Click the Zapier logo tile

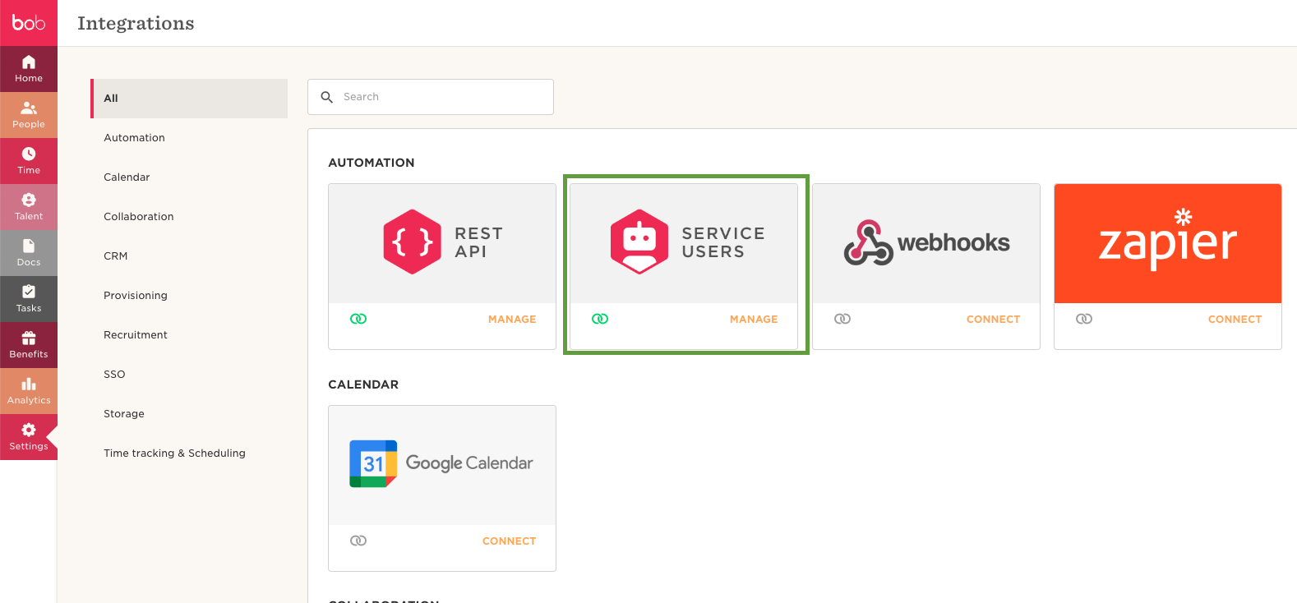(1168, 243)
